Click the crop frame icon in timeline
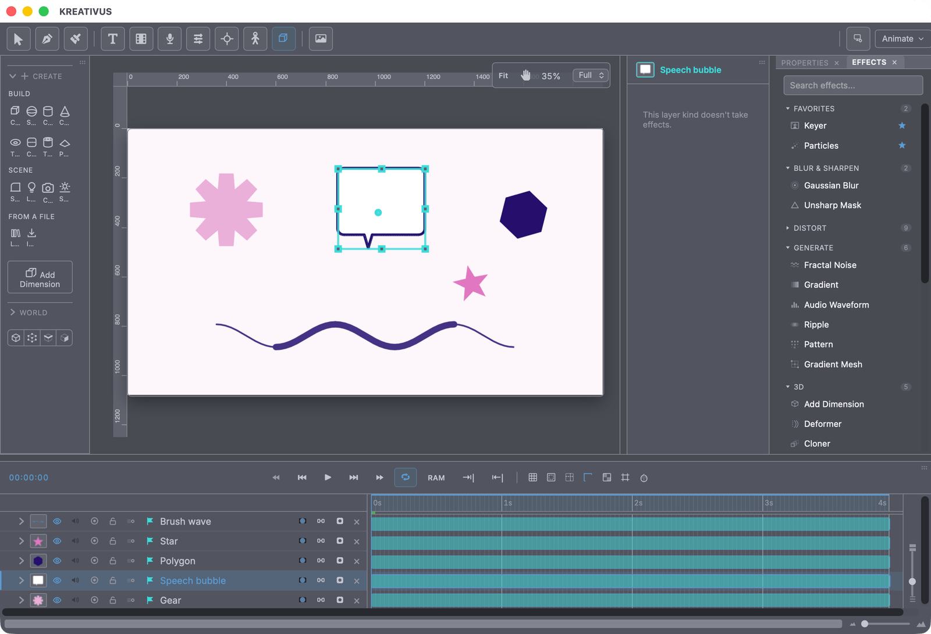The width and height of the screenshot is (931, 634). pyautogui.click(x=626, y=478)
